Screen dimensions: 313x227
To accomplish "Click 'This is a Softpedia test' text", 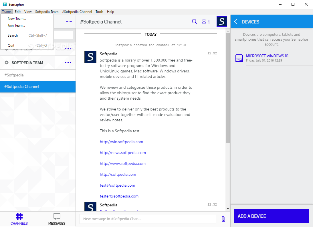I will (x=120, y=131).
